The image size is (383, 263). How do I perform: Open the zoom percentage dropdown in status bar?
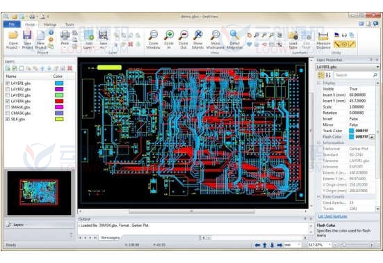point(329,245)
